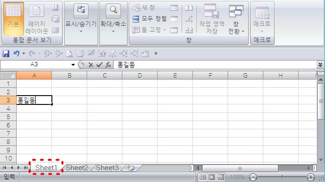The image size is (325, 182).
Task: Zoom in with the plus button
Action: [310, 177]
